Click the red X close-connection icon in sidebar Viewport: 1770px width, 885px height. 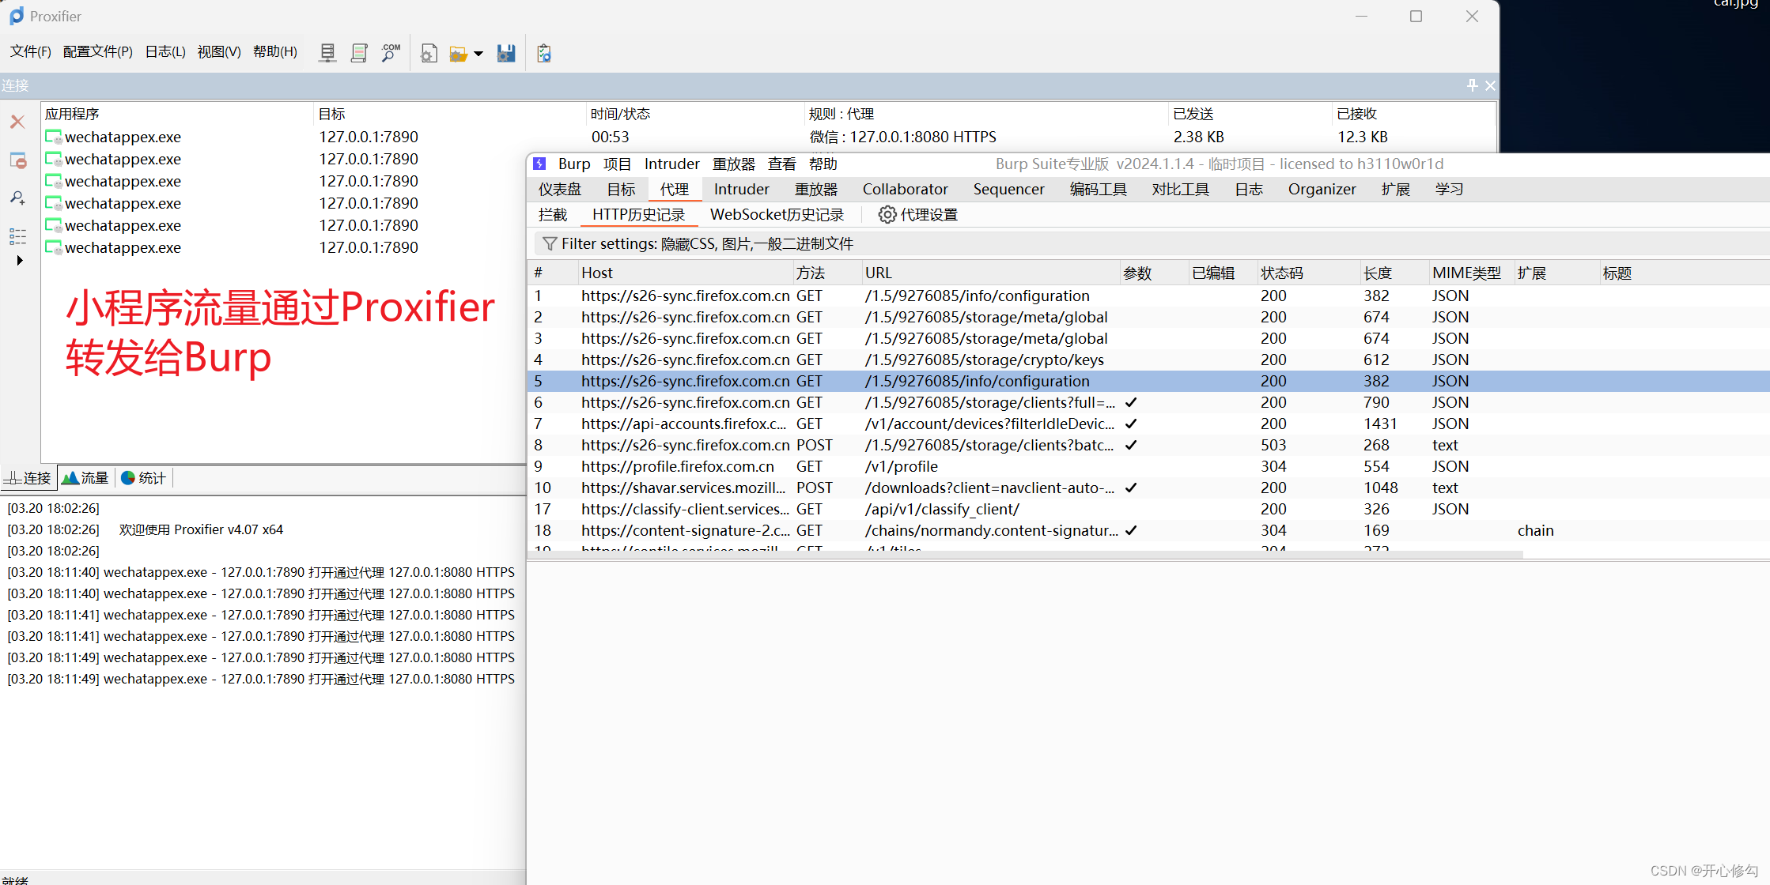pos(17,122)
